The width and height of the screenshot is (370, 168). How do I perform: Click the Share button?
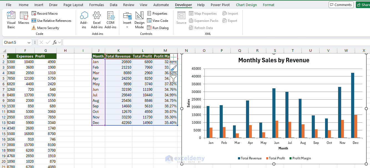pos(363,5)
